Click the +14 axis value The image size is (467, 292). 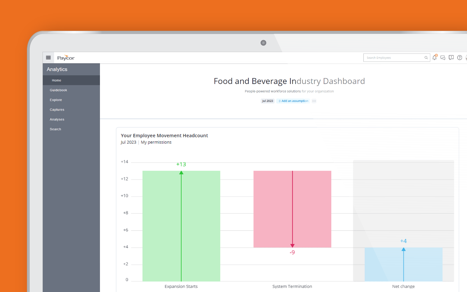[x=125, y=162]
